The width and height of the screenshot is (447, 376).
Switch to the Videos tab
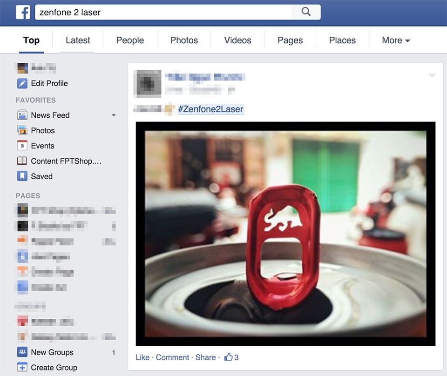click(x=237, y=40)
